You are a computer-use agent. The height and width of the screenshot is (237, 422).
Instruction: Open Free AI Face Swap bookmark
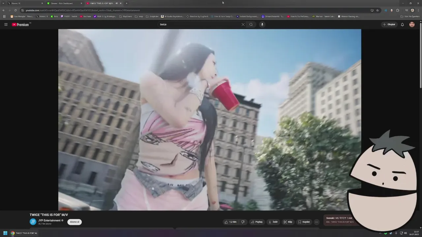coord(222,16)
